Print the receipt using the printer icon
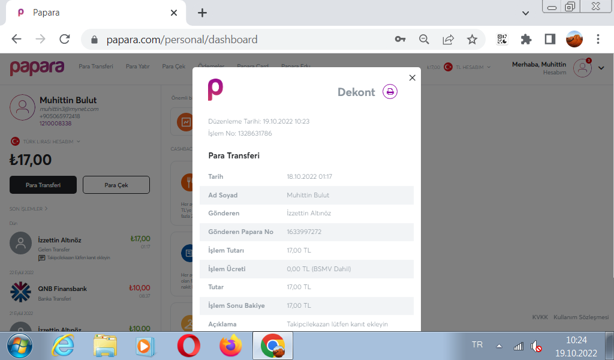Image resolution: width=614 pixels, height=360 pixels. coord(390,92)
